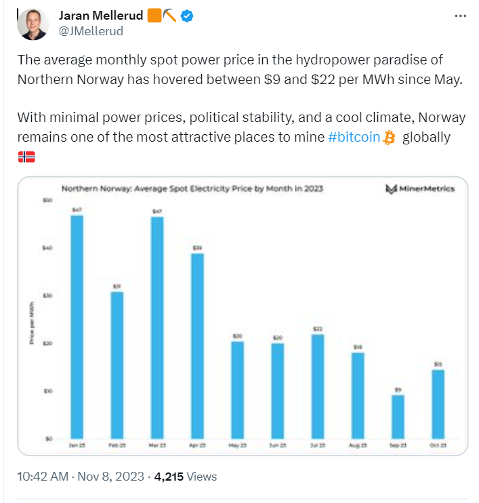Image resolution: width=479 pixels, height=503 pixels.
Task: Click the Oct 23 bar in chart
Action: [438, 404]
